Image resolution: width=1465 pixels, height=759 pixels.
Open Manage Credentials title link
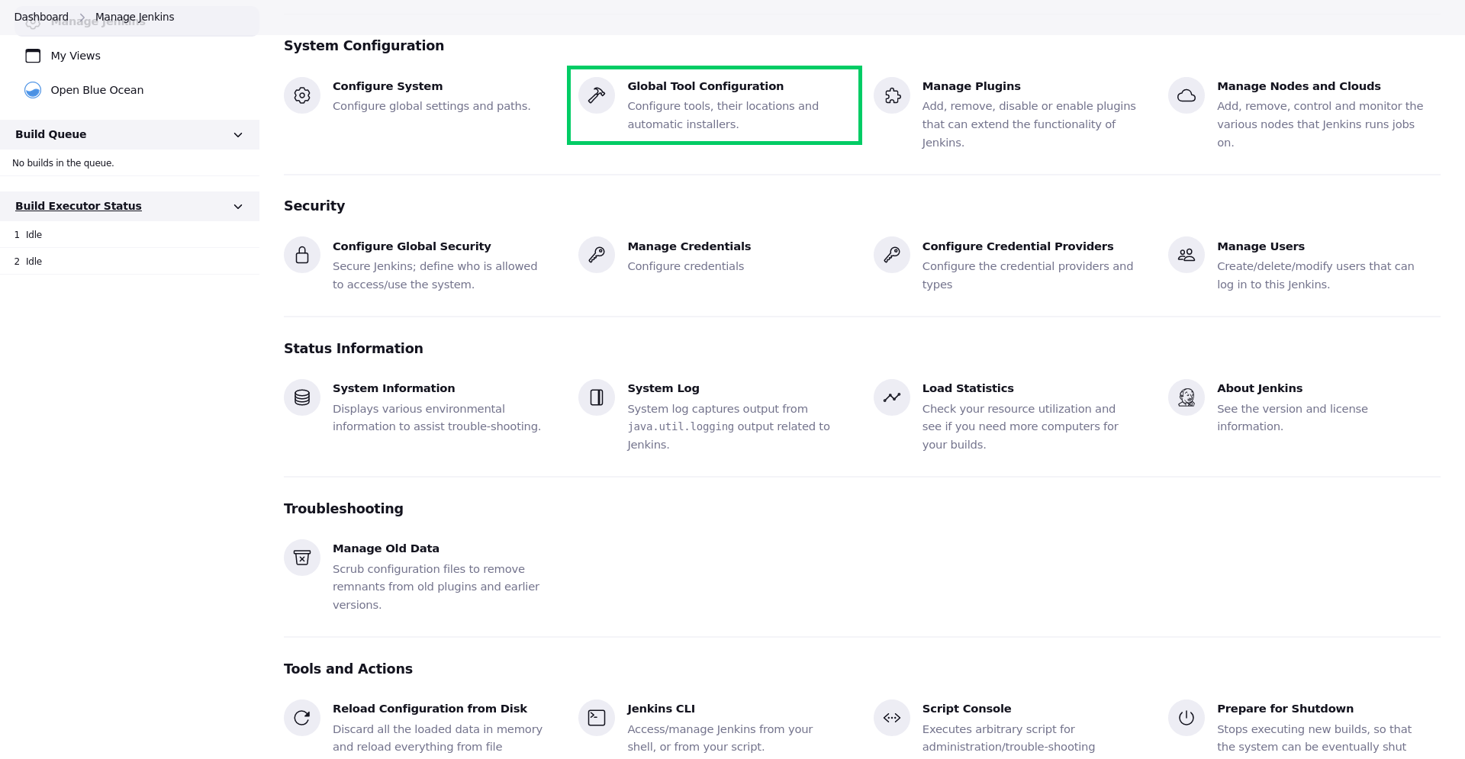point(689,246)
